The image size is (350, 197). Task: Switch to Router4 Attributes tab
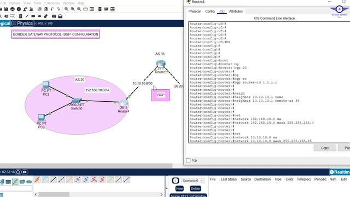tap(236, 11)
